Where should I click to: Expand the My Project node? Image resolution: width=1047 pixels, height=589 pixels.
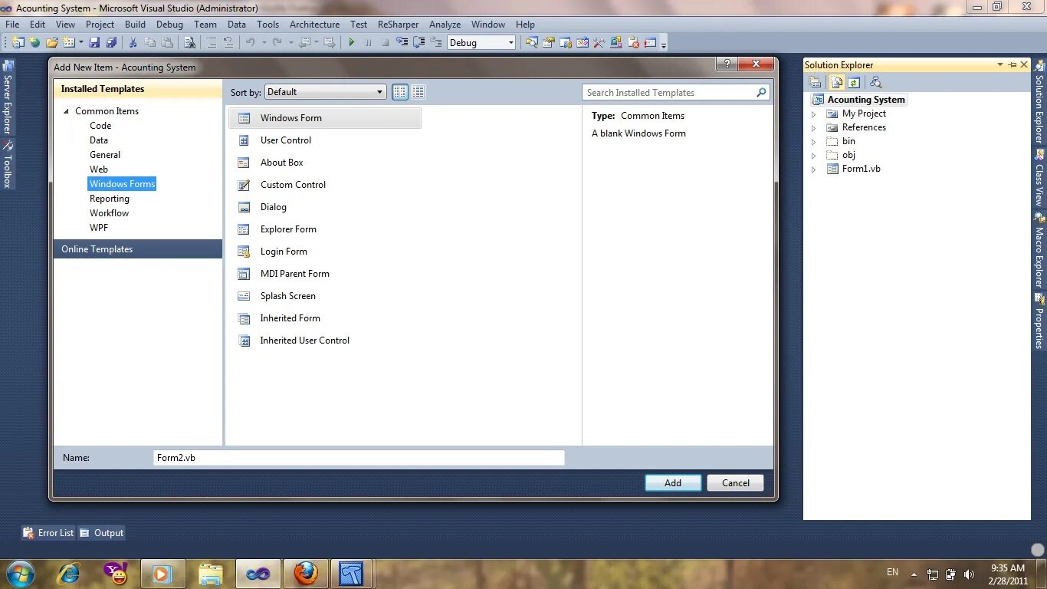click(x=814, y=114)
